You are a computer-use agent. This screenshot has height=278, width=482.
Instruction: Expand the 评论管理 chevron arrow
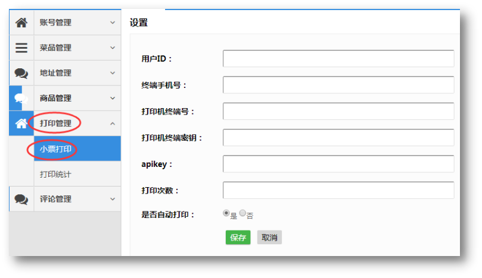pyautogui.click(x=113, y=199)
